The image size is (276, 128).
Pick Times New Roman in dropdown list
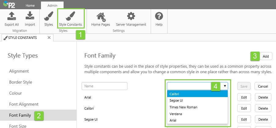pos(183,107)
